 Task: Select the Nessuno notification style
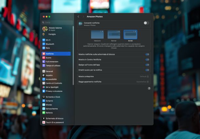tap(97, 34)
